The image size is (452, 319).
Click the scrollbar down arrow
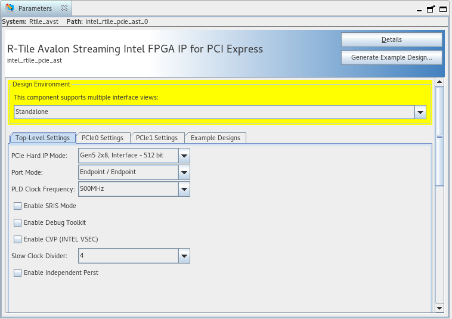[439, 308]
